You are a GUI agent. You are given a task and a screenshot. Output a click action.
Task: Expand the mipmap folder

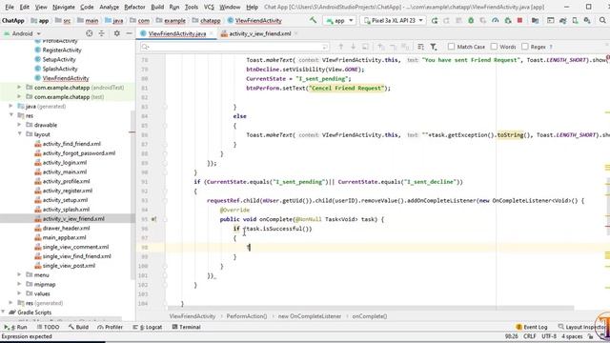click(19, 284)
